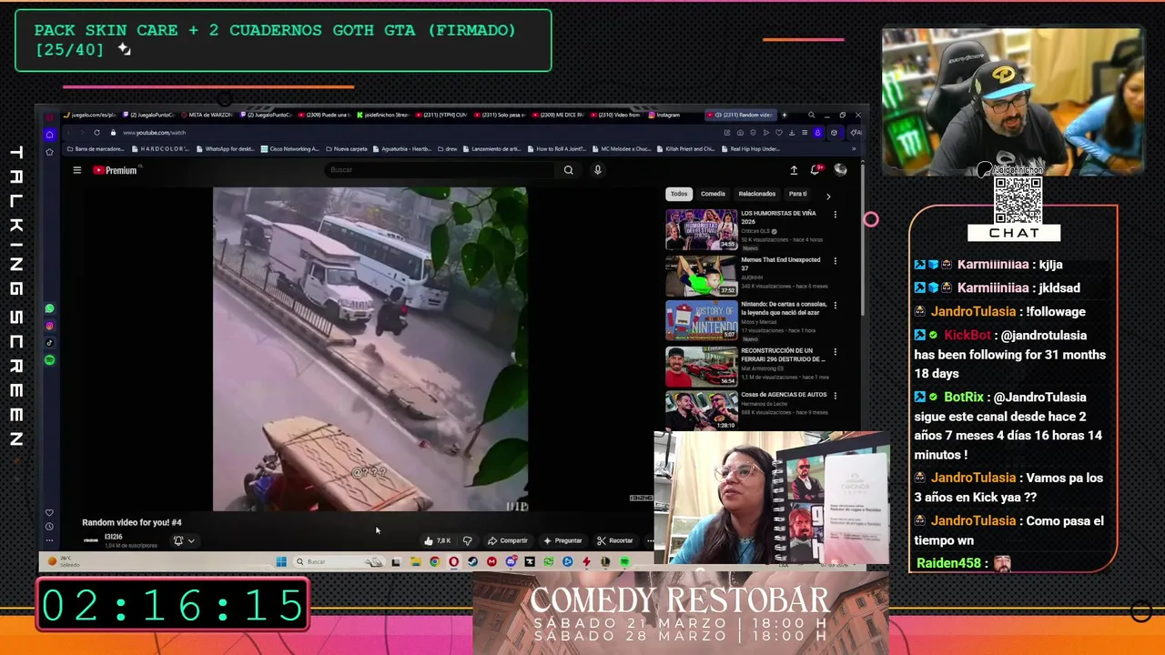
Task: Click the dislike thumbs-down button
Action: [x=467, y=540]
